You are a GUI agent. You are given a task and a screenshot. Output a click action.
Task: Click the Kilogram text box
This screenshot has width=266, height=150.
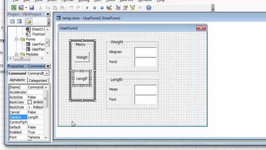point(145,52)
